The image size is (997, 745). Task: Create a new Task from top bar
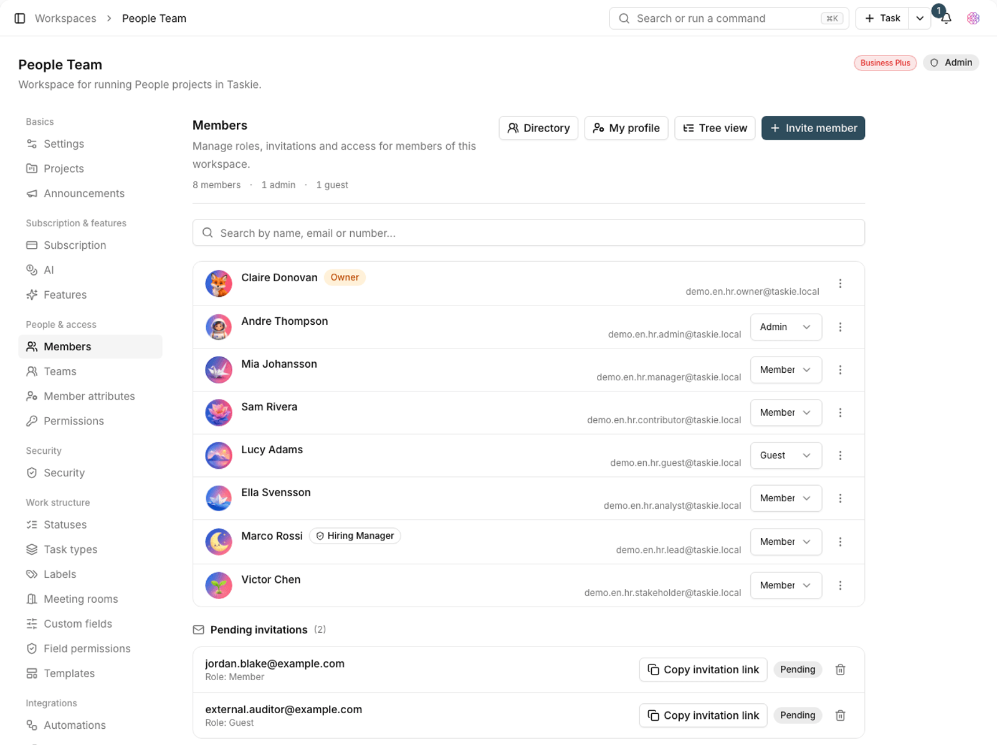(882, 18)
